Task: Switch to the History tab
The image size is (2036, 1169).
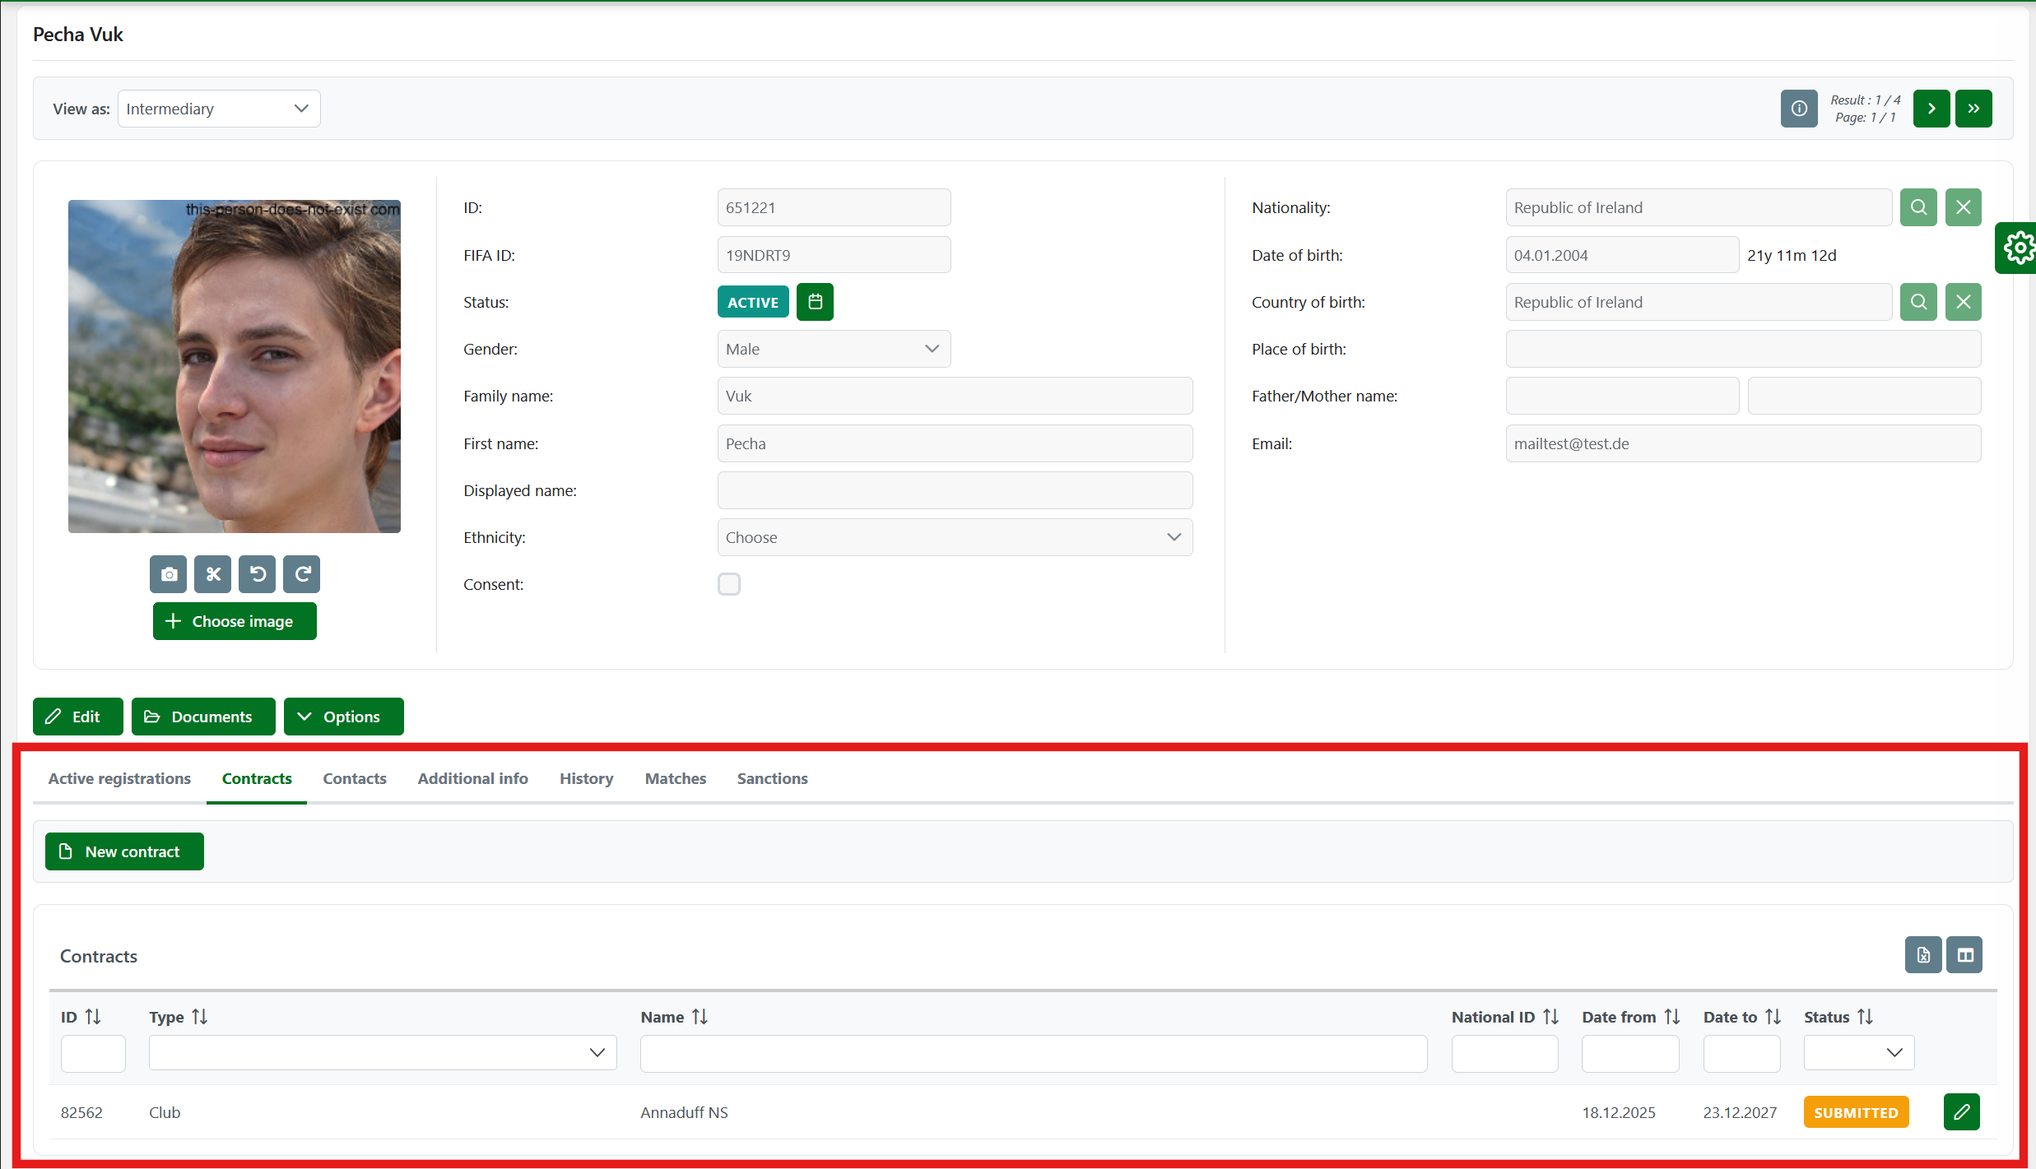Action: point(586,778)
